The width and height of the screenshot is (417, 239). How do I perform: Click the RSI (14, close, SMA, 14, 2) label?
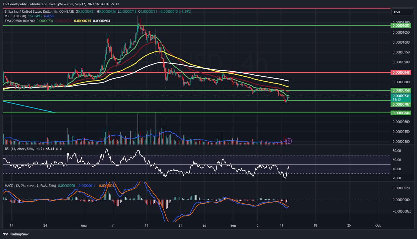[x=24, y=149]
